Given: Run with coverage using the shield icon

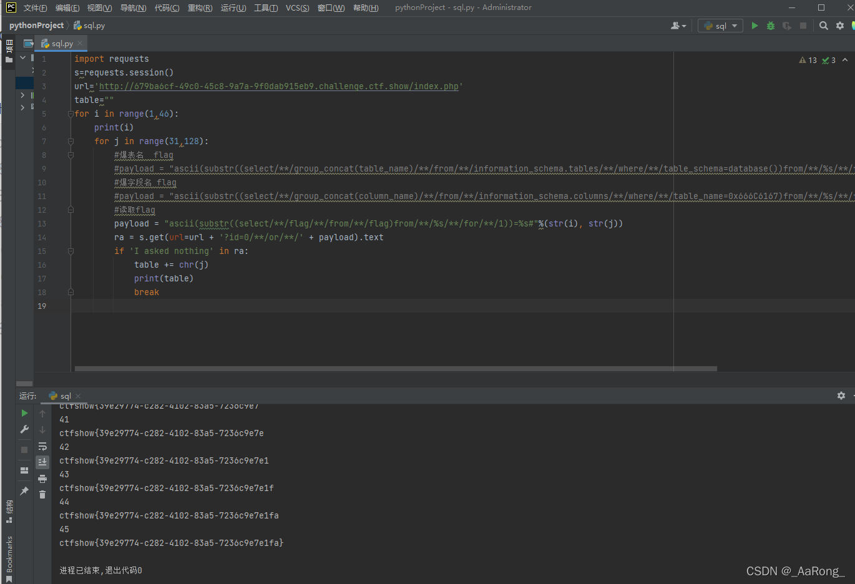Looking at the screenshot, I should [787, 26].
